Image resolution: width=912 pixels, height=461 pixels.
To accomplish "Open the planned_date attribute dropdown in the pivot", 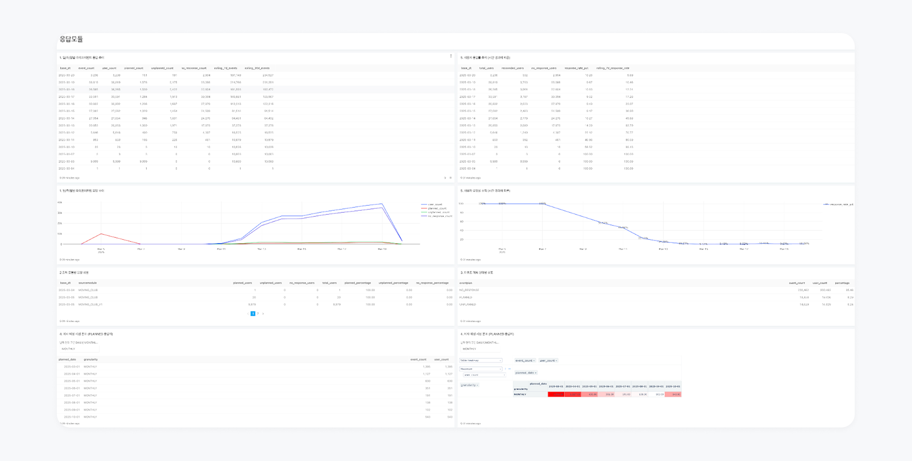I will [526, 372].
